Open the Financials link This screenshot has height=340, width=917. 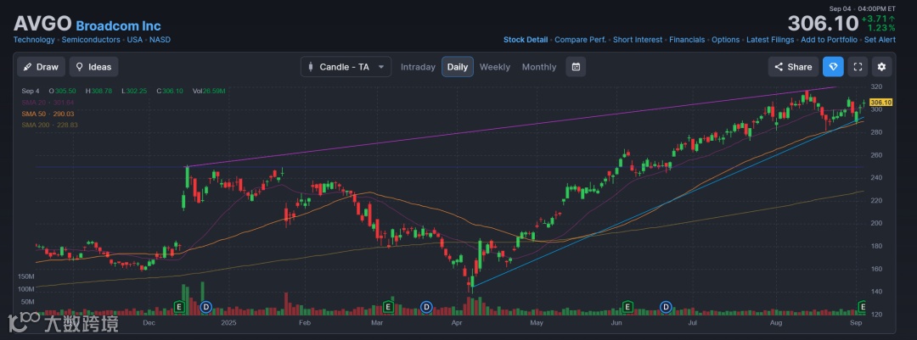click(x=687, y=40)
